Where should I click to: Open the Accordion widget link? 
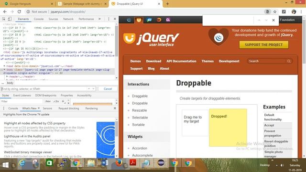pos(140,148)
